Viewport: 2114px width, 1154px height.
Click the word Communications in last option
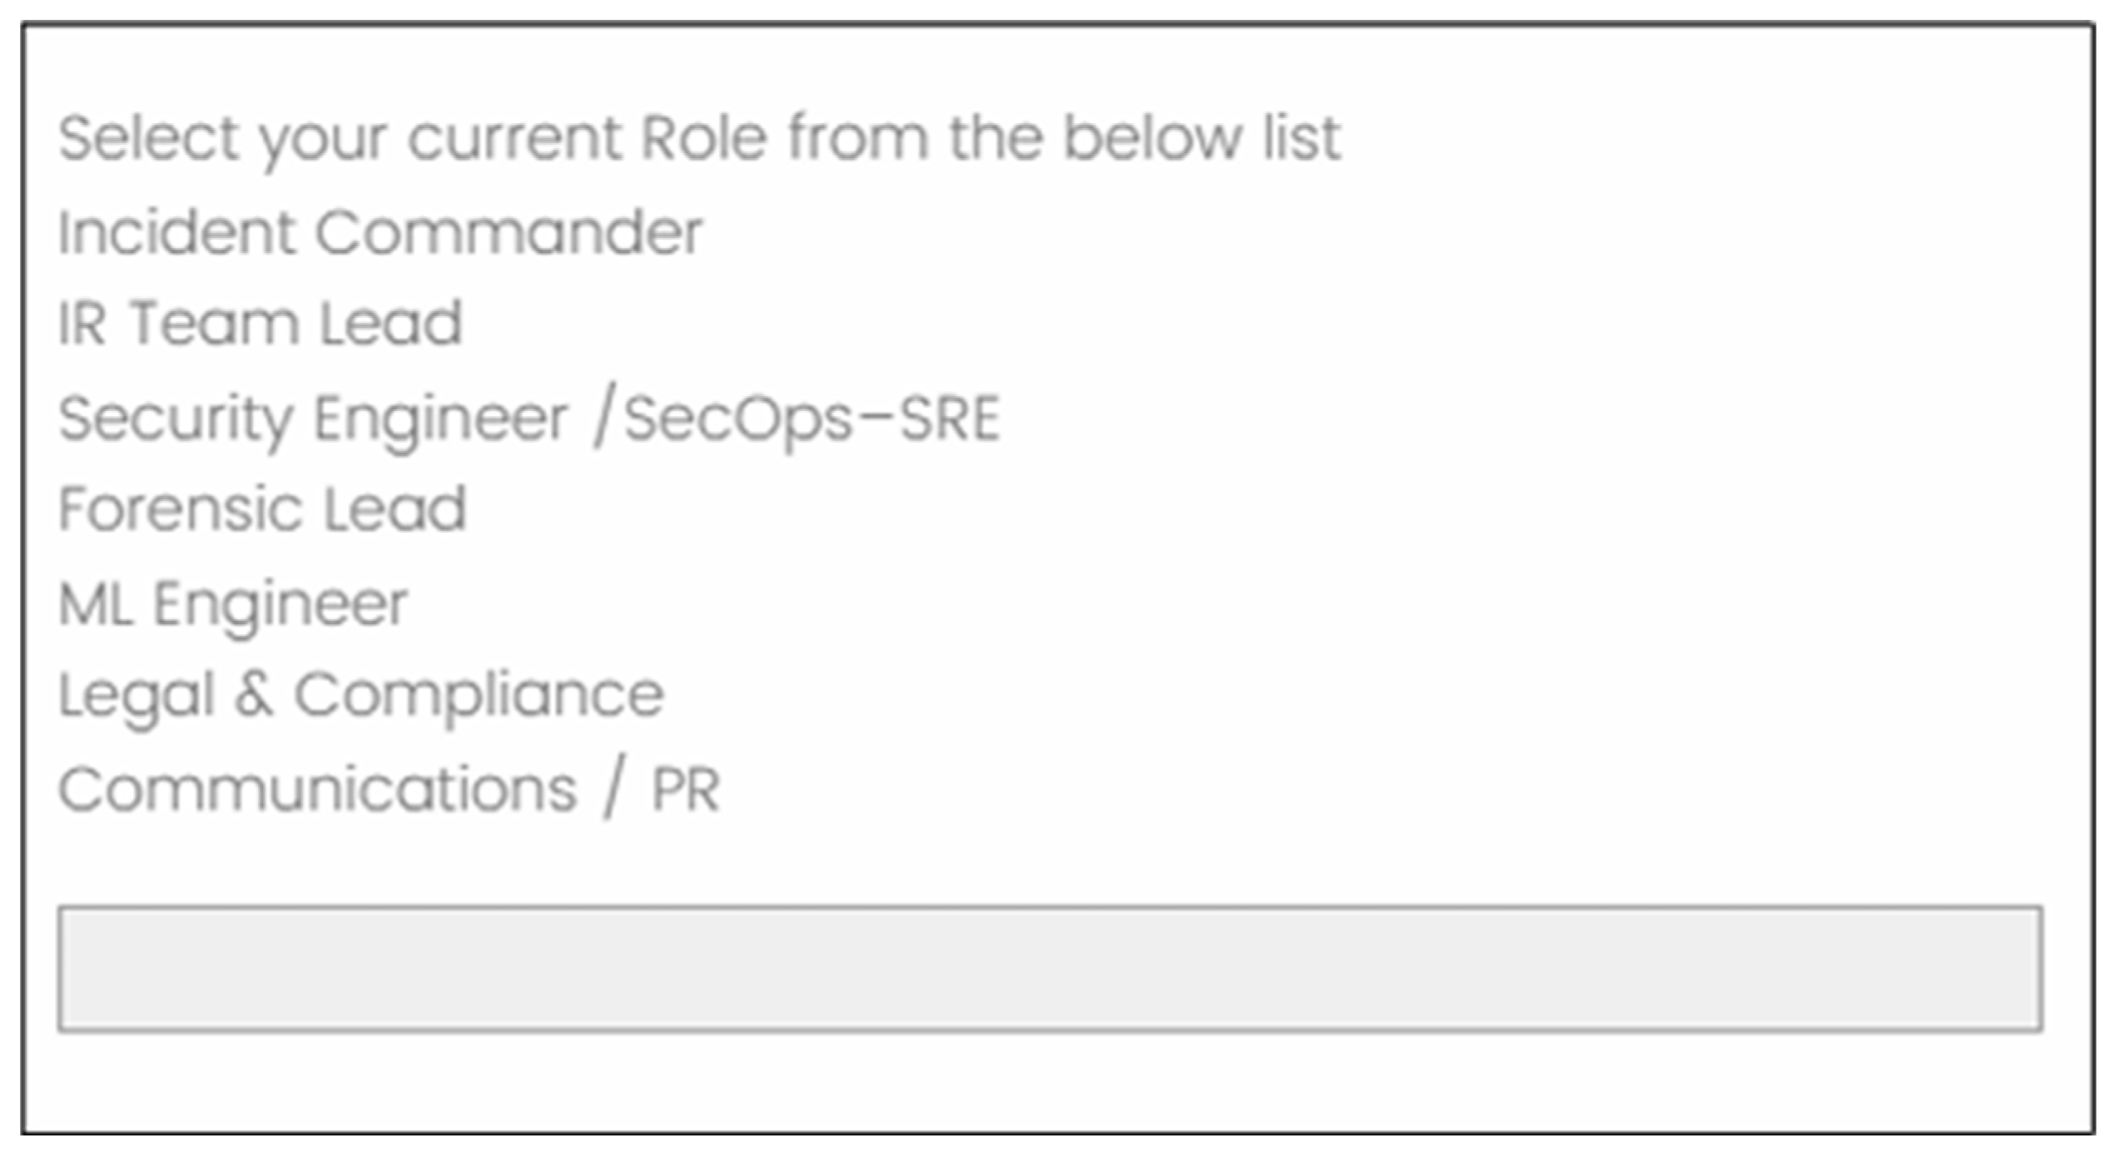[x=317, y=790]
